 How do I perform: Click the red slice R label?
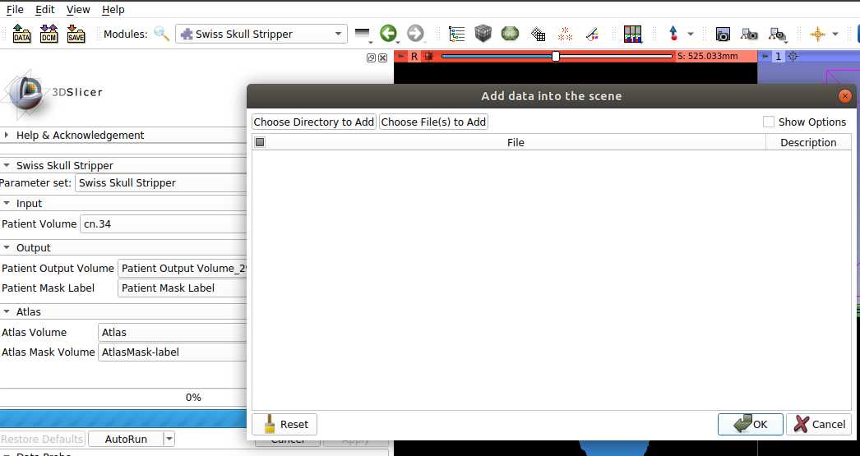(x=414, y=56)
